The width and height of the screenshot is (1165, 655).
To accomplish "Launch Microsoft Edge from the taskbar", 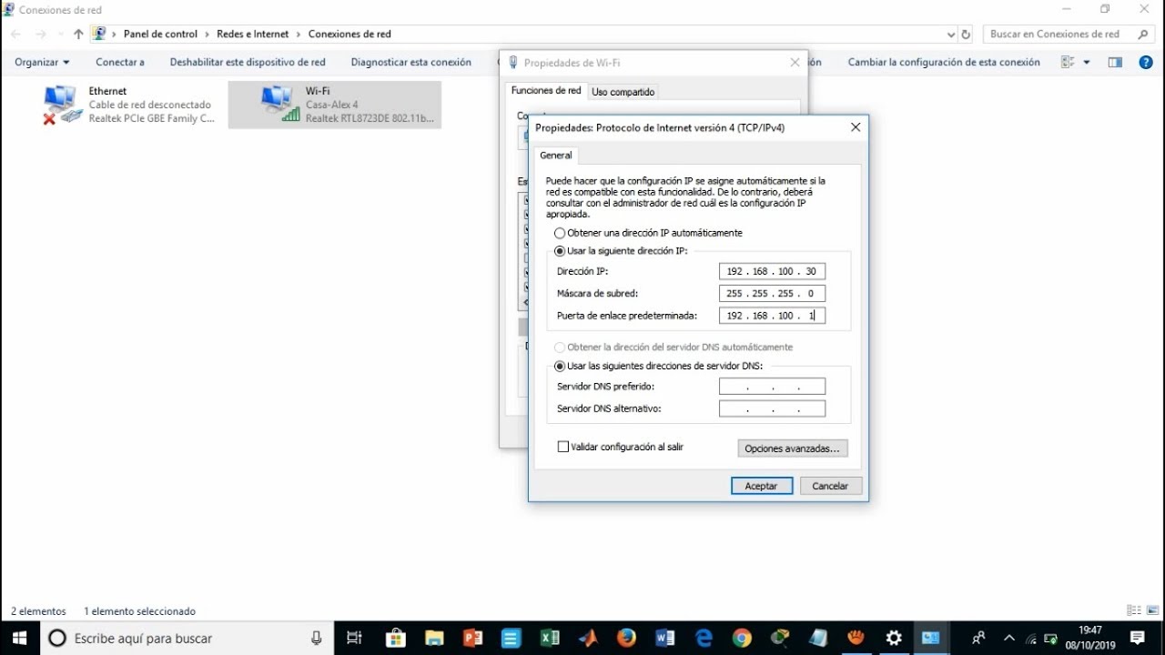I will 704,638.
